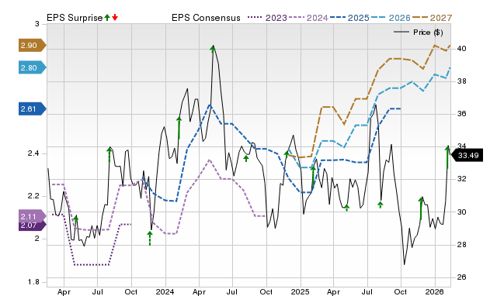The image size is (497, 296).
Task: Click the 36 label on the price axis
Action: (461, 114)
